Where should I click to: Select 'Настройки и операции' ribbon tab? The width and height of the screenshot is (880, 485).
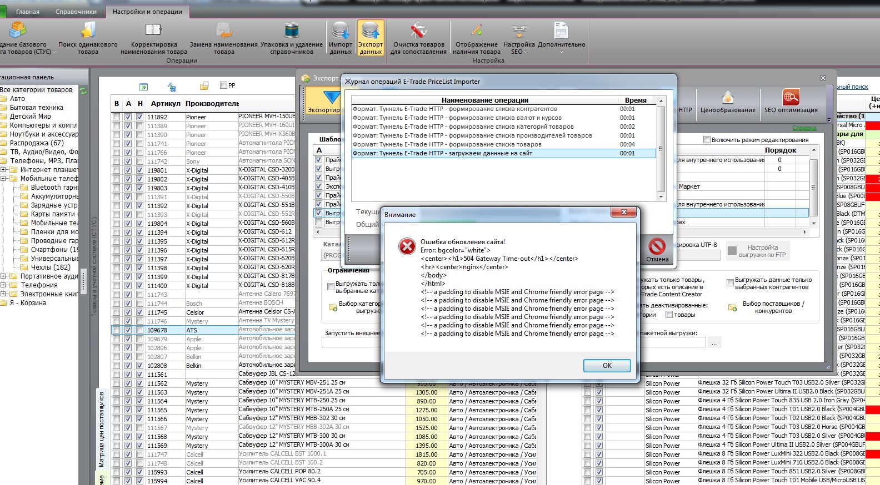point(147,12)
